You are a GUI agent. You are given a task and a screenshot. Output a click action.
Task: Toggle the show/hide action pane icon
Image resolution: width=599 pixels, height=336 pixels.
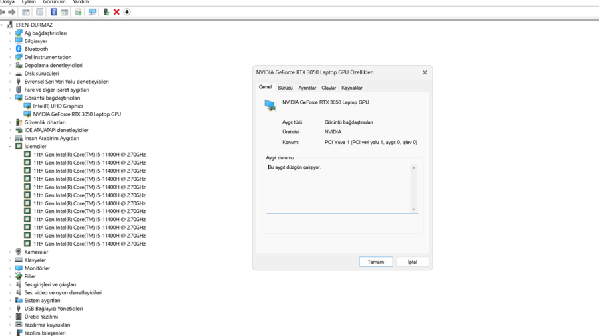click(64, 12)
